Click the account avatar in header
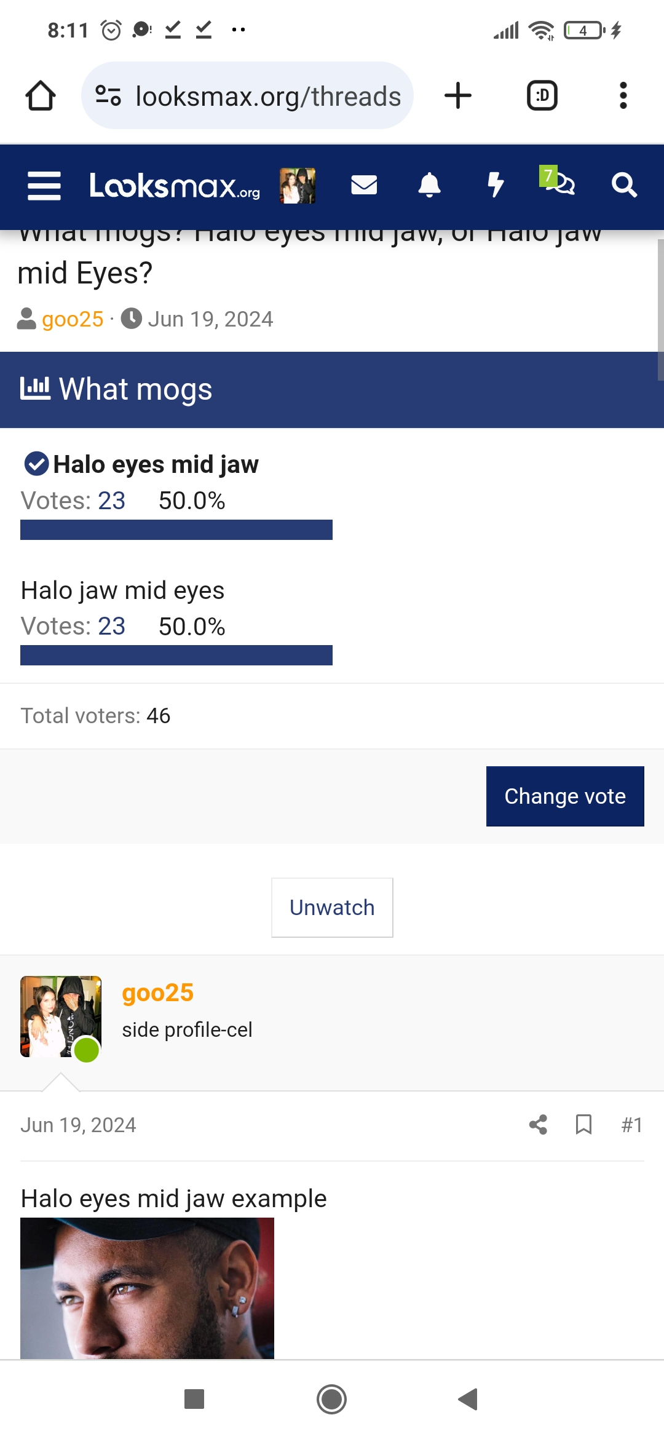Viewport: 664px width, 1439px height. click(298, 186)
